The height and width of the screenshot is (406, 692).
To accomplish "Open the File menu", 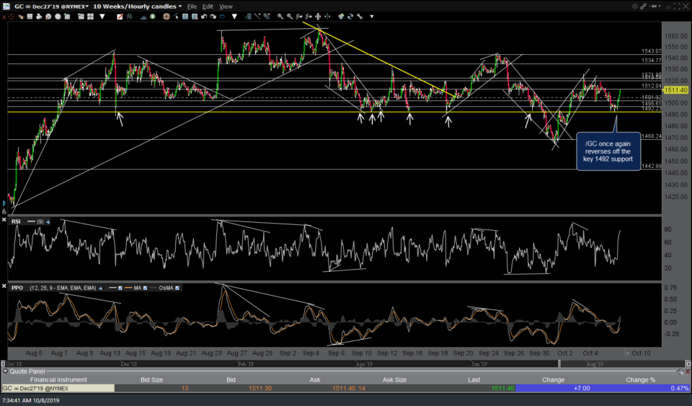I will (192, 6).
